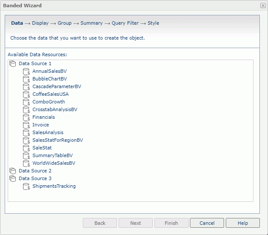
Task: Select SummaryTableBV resource name
Action: 52,155
